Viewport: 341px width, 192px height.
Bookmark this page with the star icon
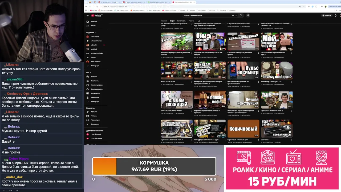[304, 6]
